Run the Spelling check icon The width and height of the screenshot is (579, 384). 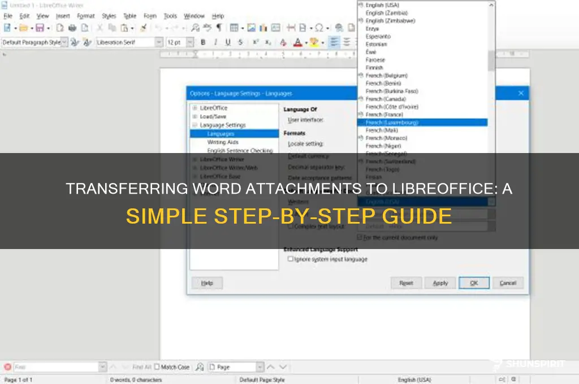pos(207,28)
